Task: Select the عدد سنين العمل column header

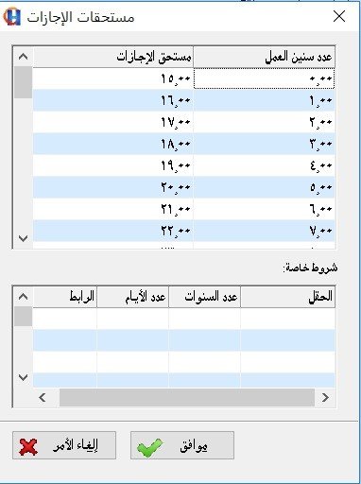Action: [265, 57]
